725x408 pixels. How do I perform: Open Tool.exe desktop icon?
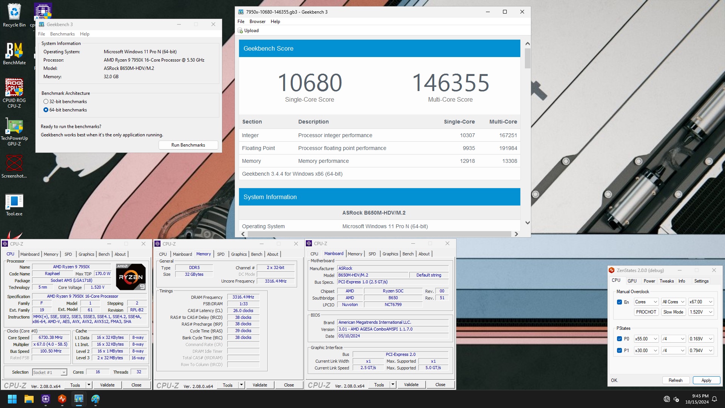tap(14, 205)
